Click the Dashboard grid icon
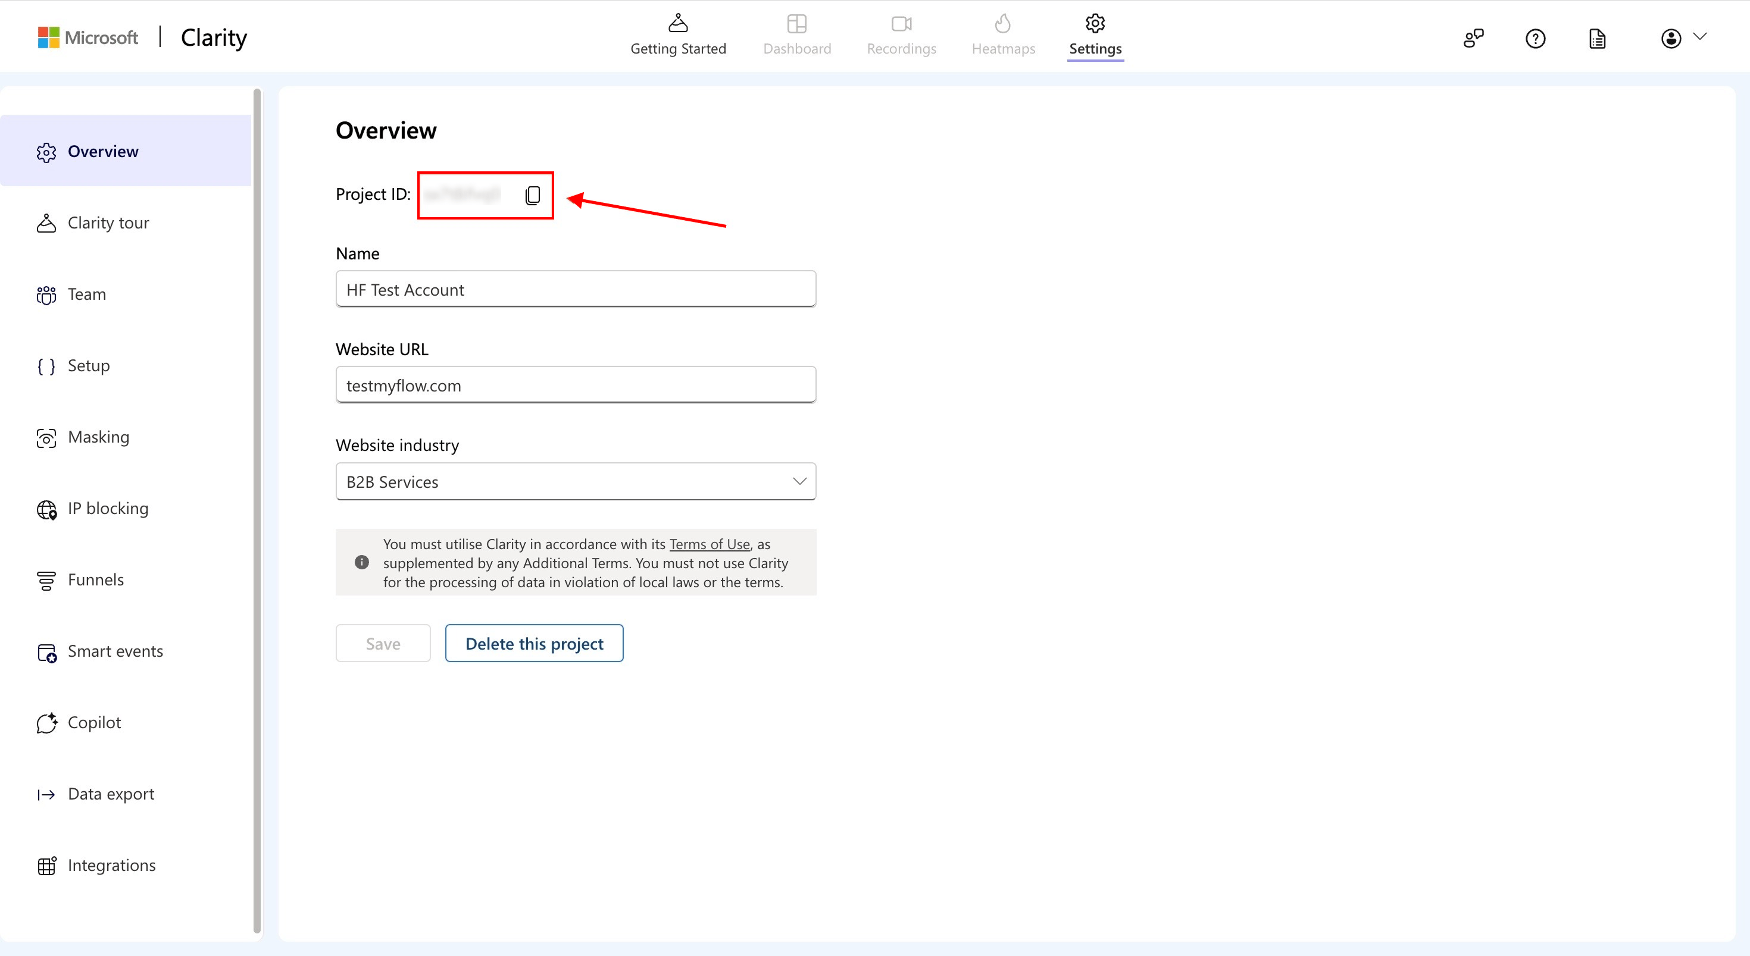 click(797, 24)
